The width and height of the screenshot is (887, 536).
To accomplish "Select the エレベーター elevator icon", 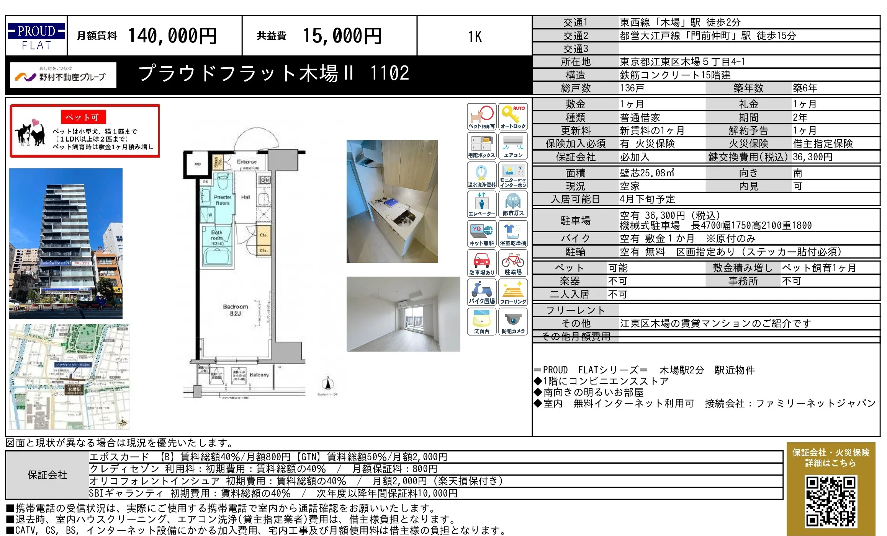I will (x=481, y=204).
